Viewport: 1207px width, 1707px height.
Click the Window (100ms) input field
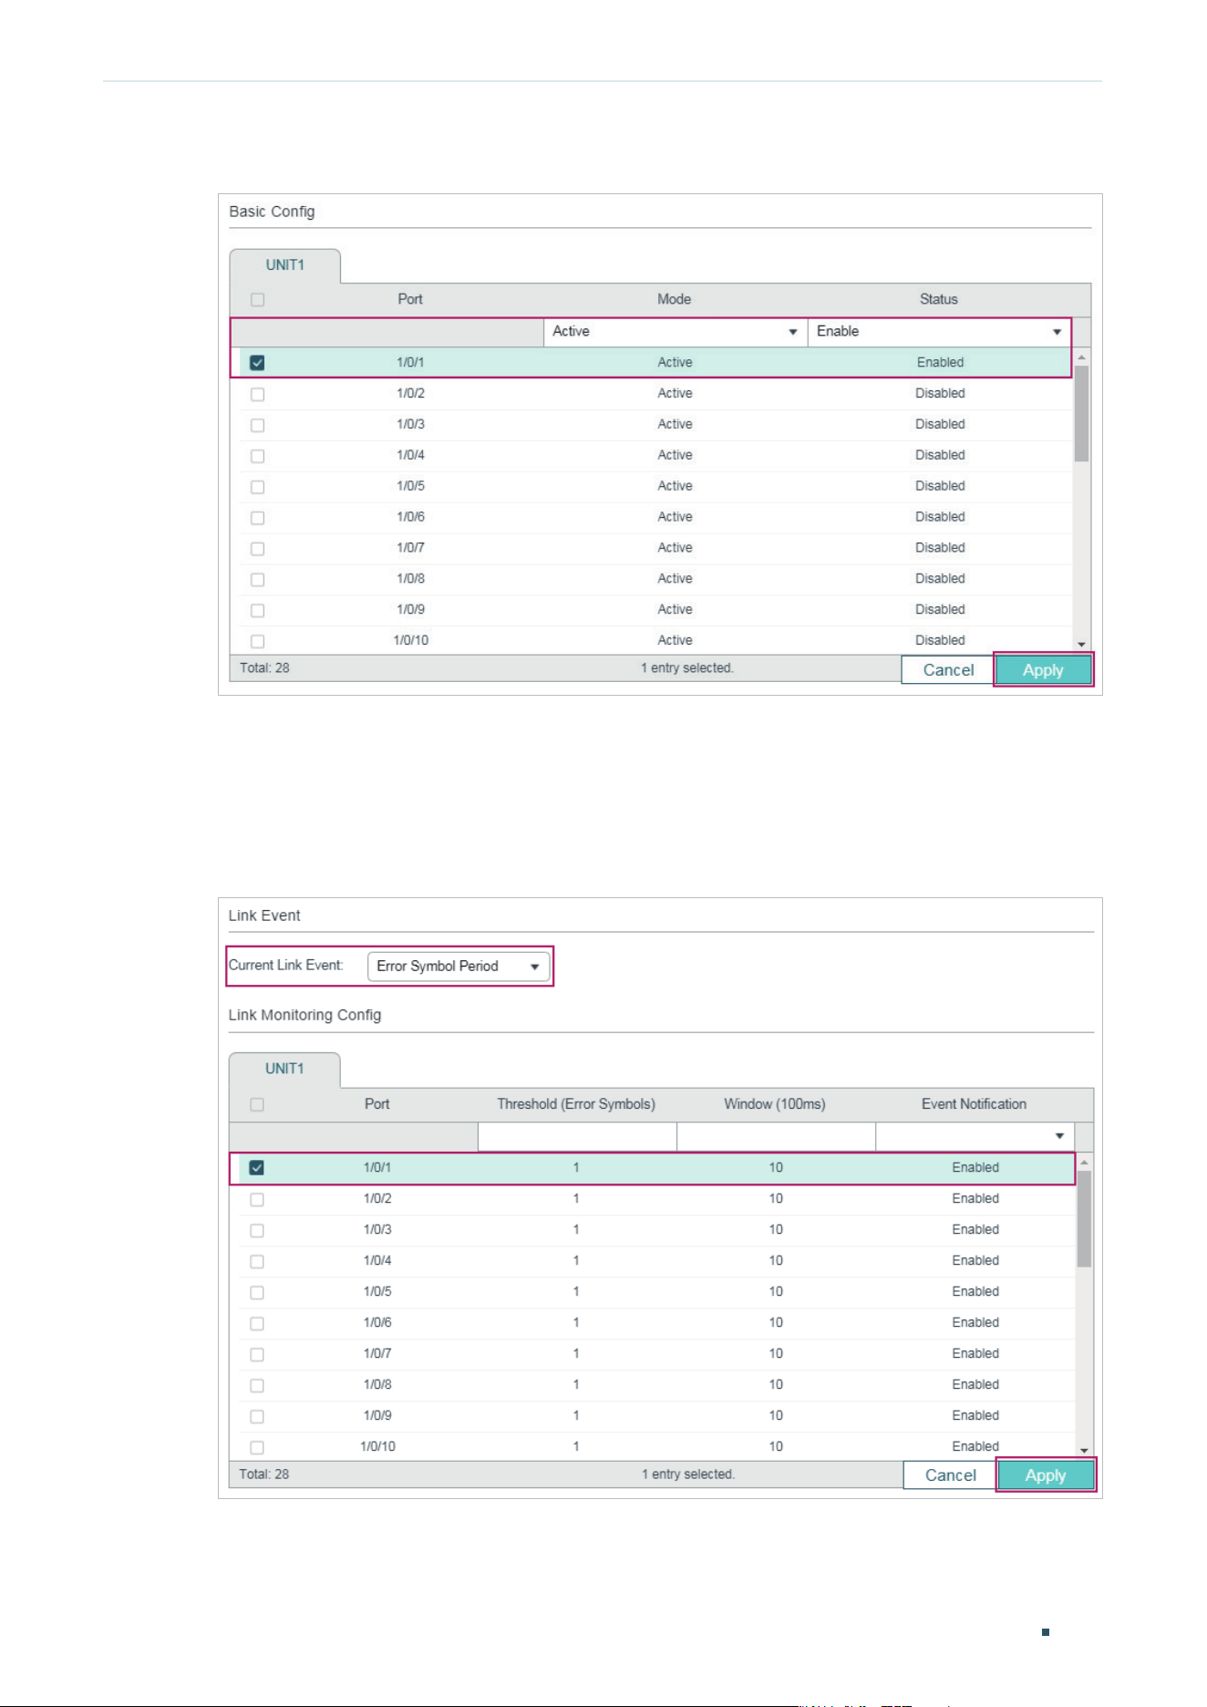coord(776,1136)
